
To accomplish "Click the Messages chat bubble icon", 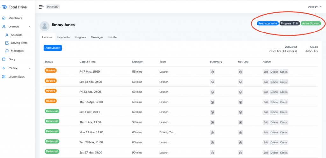I will [x=7, y=51].
